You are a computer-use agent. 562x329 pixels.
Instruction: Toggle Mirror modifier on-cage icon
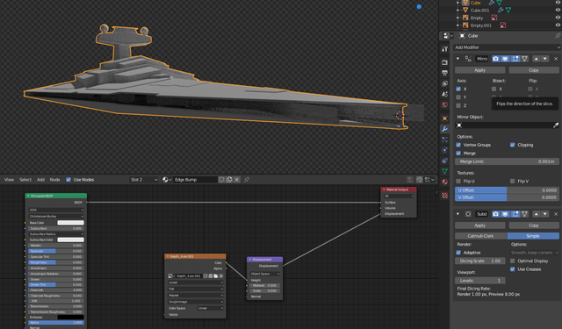point(525,59)
